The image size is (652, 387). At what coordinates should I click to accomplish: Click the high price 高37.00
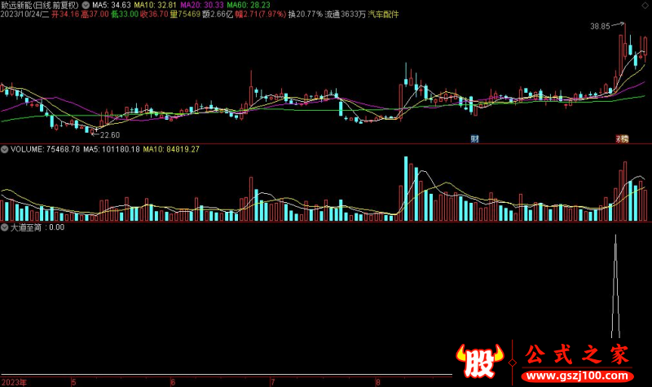(95, 14)
